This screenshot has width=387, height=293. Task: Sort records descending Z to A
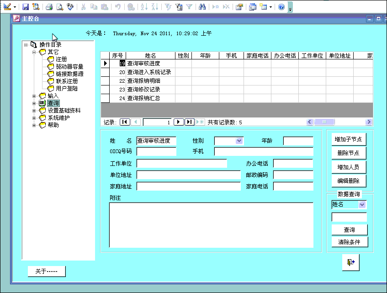tap(155, 7)
